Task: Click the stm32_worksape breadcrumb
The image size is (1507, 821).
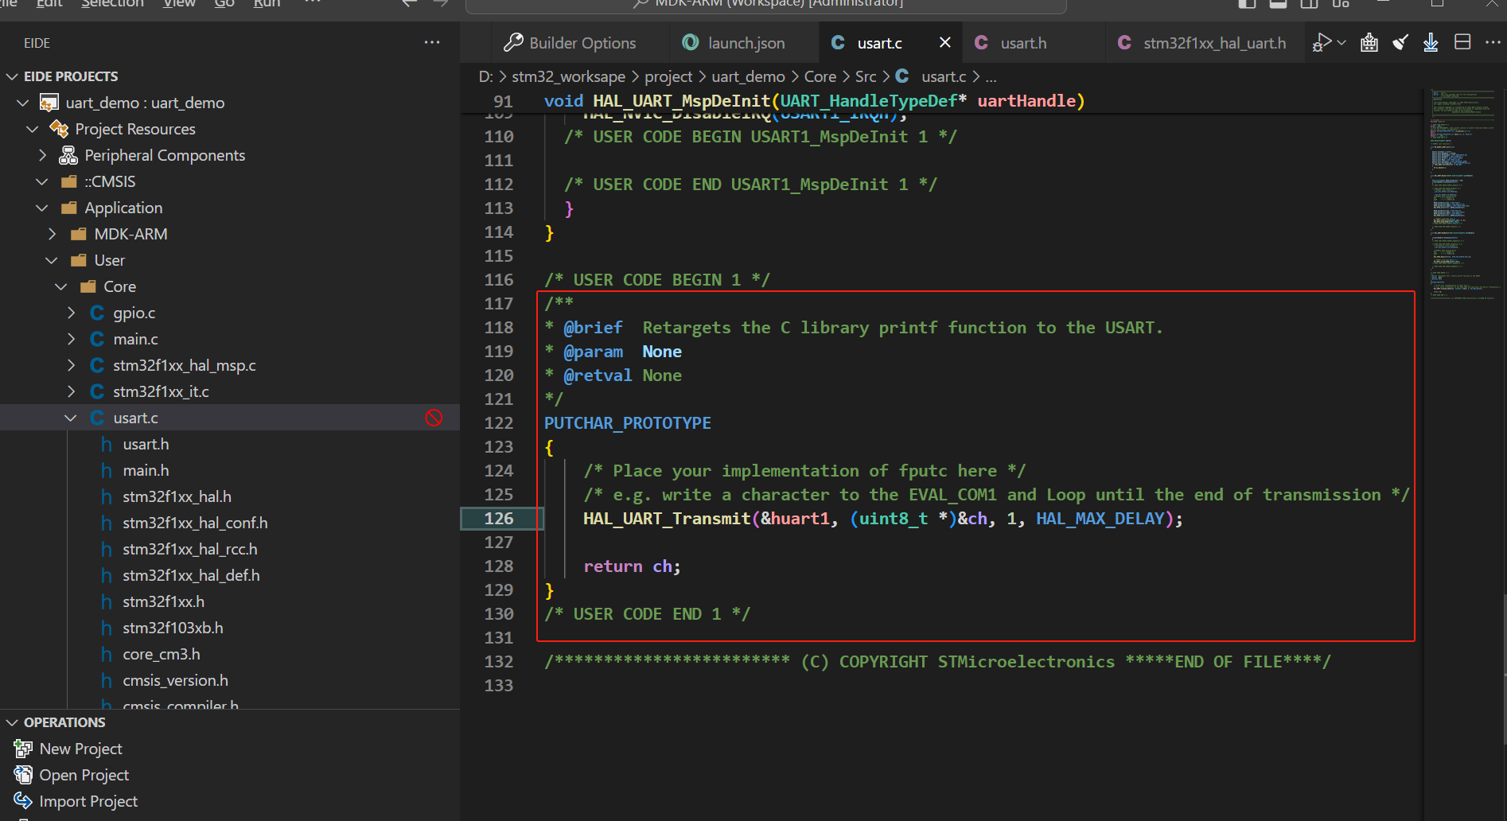Action: 568,76
